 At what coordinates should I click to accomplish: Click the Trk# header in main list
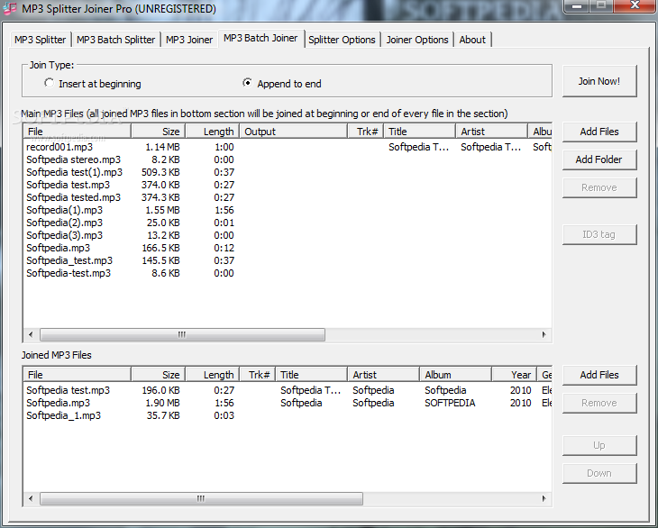coord(366,132)
